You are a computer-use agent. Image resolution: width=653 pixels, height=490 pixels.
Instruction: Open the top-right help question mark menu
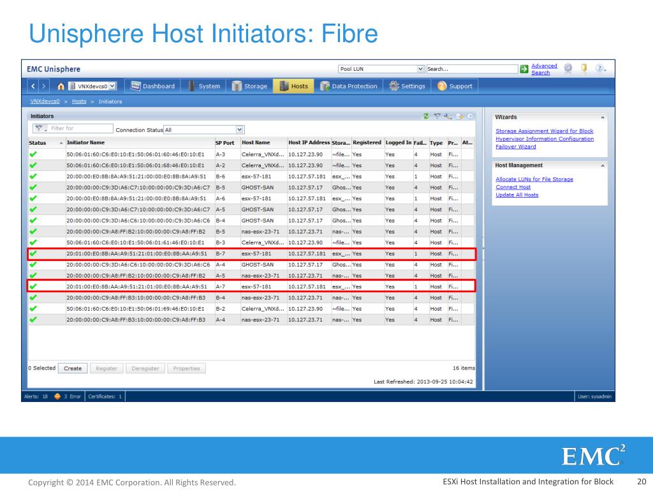[599, 68]
